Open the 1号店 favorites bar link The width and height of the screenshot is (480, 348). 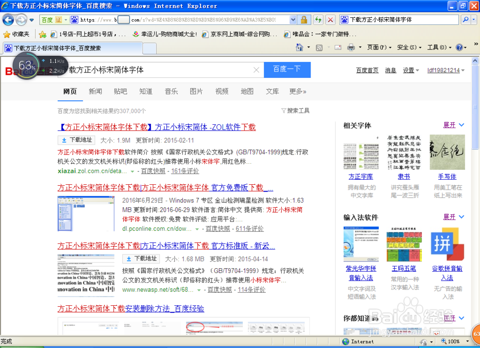88,34
